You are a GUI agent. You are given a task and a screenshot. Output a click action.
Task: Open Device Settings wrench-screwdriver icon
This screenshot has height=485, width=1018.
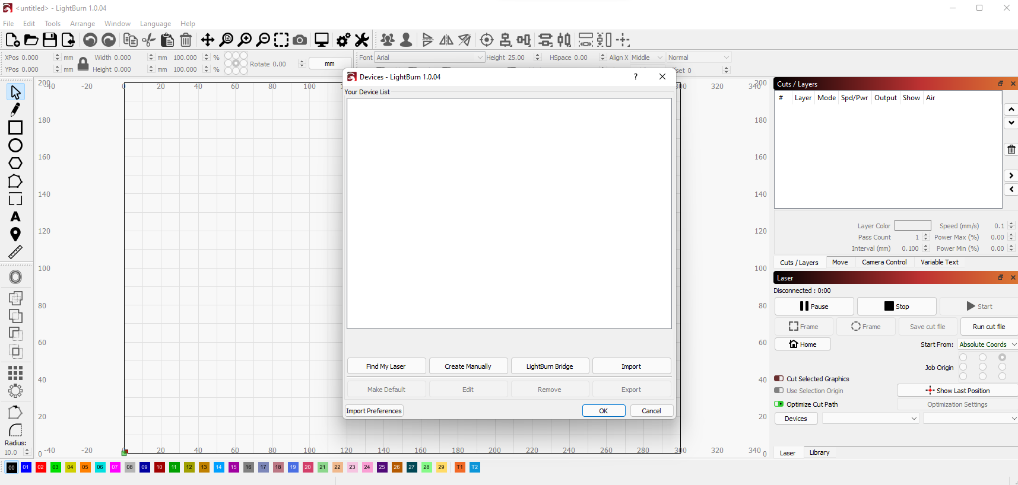(362, 40)
